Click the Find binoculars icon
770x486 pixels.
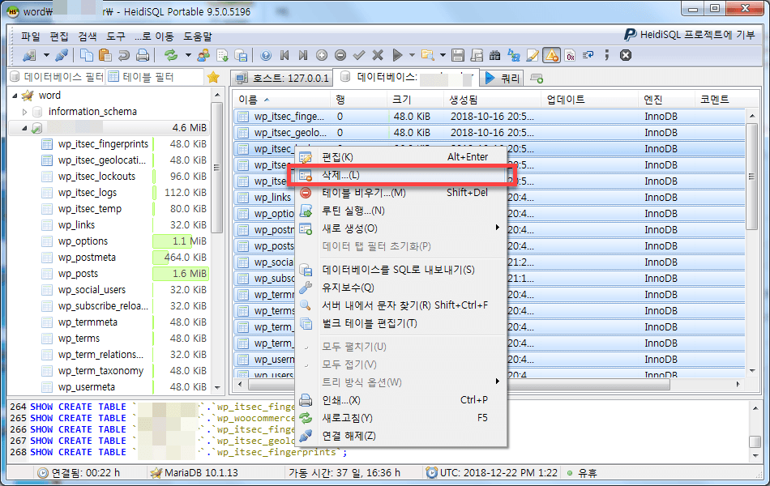click(x=495, y=55)
